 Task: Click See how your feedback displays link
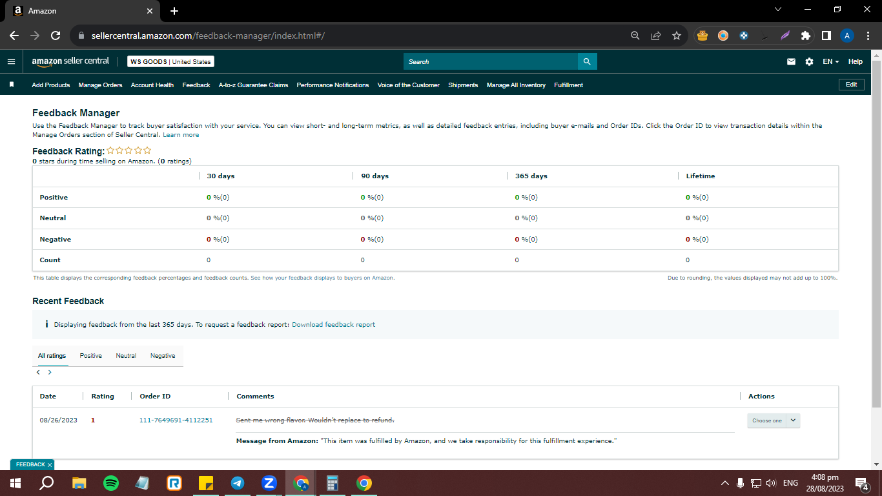click(322, 278)
